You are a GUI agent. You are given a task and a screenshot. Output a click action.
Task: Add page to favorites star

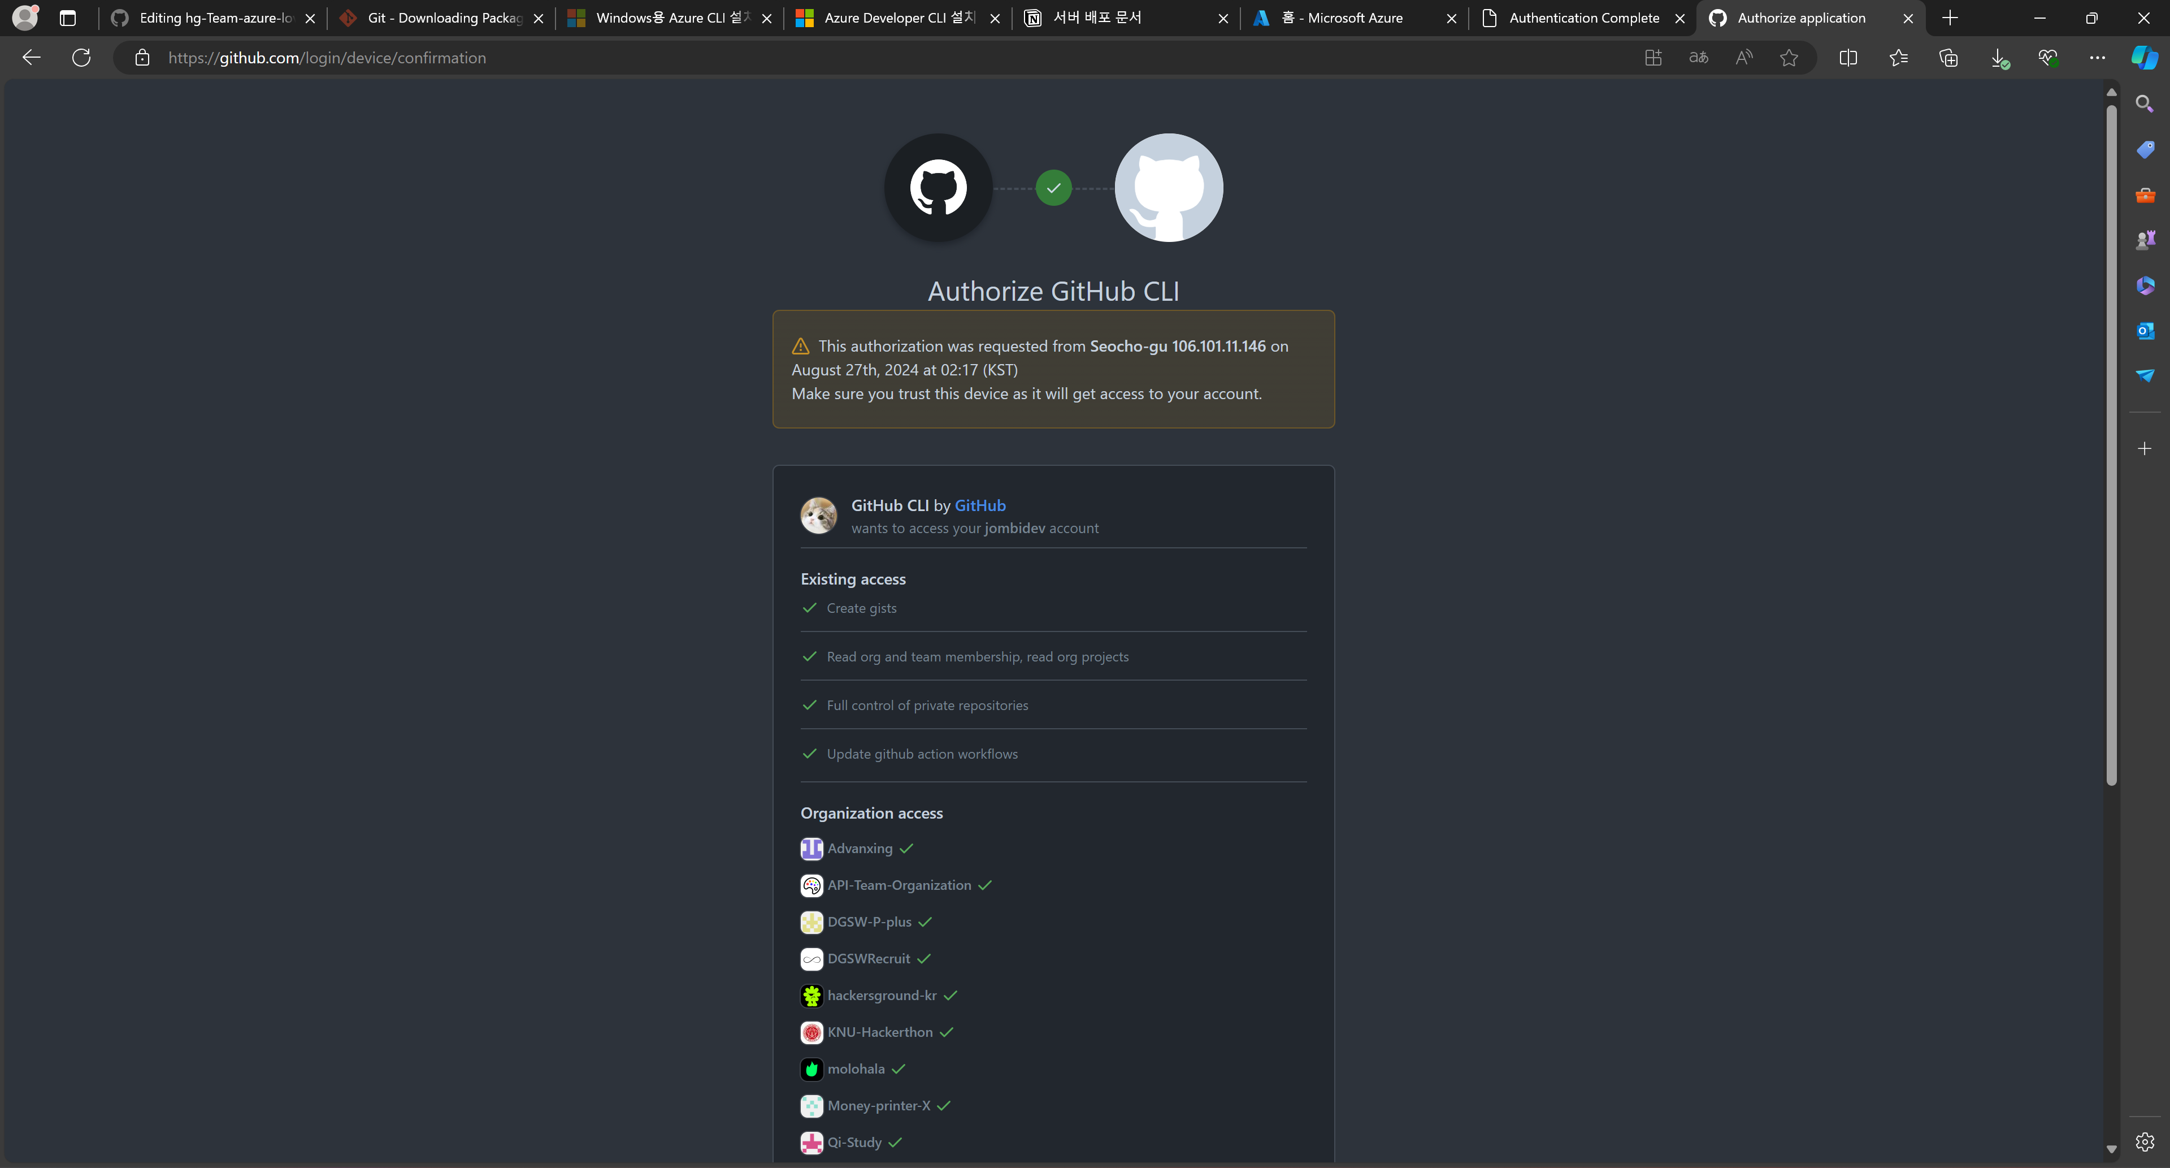1789,57
